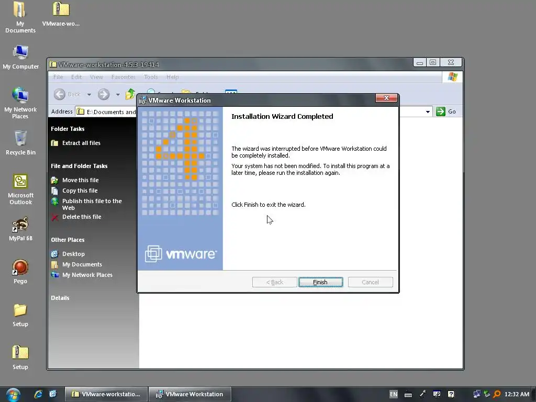This screenshot has height=402, width=536.
Task: Go to Desktop in Other Places
Action: (73, 254)
